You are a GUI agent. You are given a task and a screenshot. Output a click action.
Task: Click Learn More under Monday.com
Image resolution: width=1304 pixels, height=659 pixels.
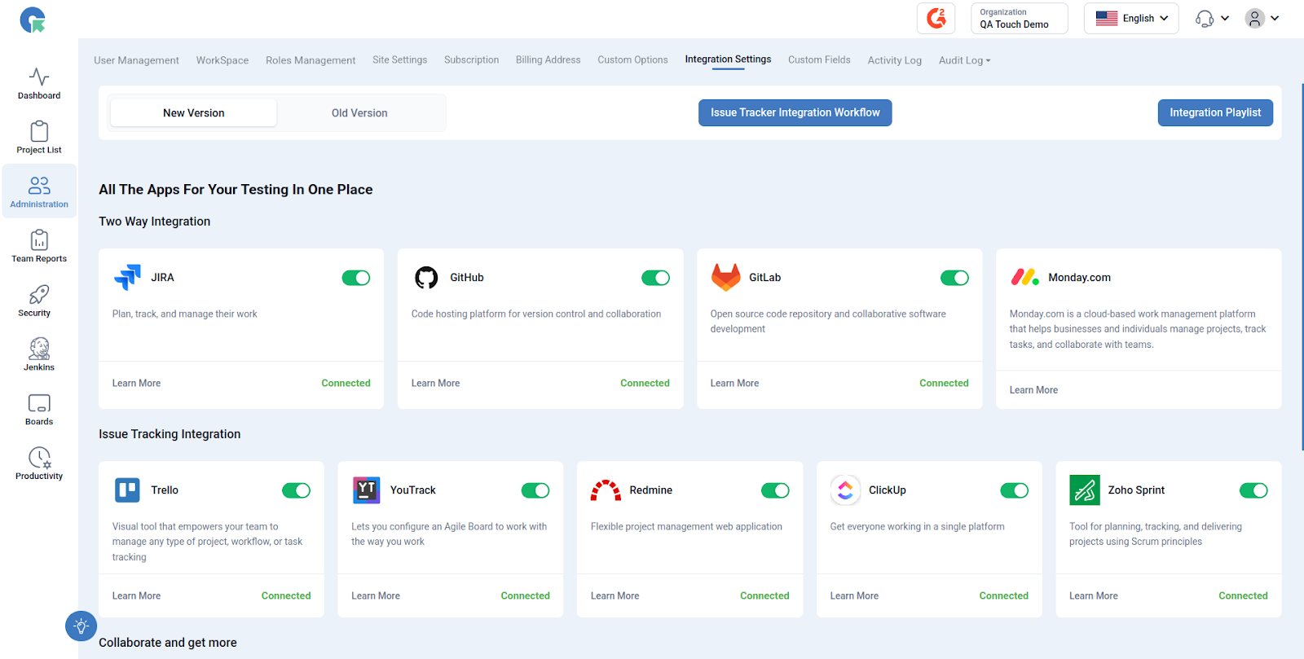[x=1033, y=390]
